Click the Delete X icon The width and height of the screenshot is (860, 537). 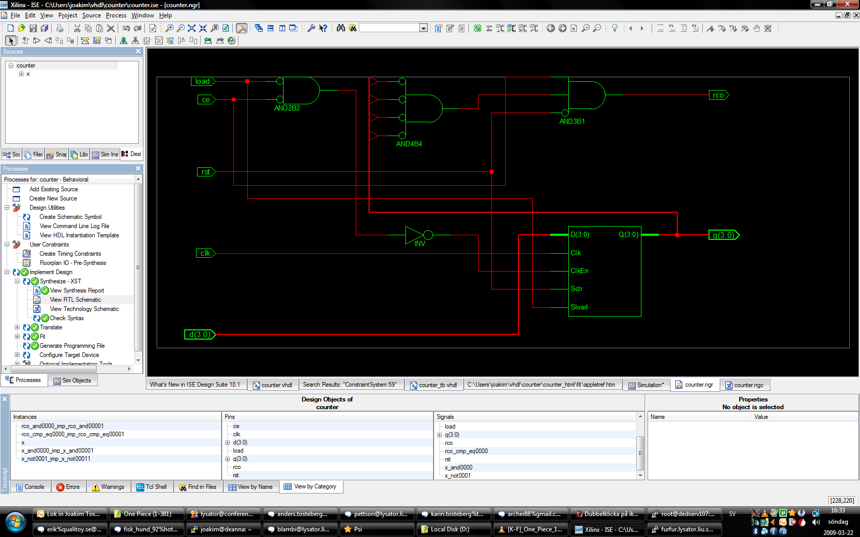tap(111, 28)
